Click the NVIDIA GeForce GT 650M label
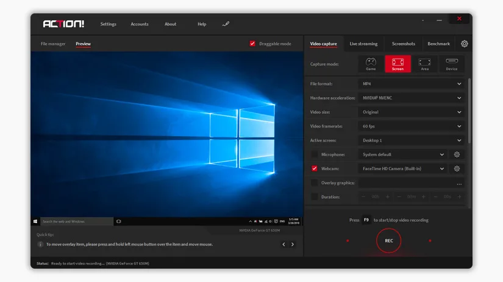Image resolution: width=503 pixels, height=282 pixels. pyautogui.click(x=259, y=230)
